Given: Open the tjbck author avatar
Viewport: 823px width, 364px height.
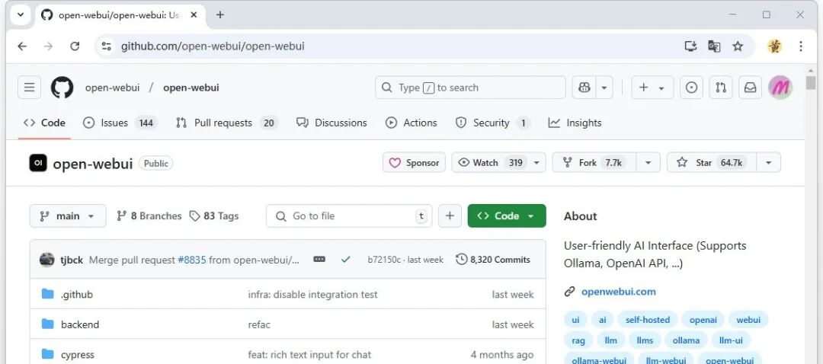Looking at the screenshot, I should 47,260.
